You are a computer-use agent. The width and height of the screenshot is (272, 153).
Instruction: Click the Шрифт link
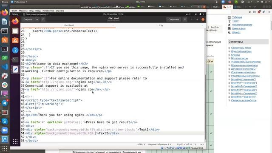pyautogui.click(x=236, y=32)
